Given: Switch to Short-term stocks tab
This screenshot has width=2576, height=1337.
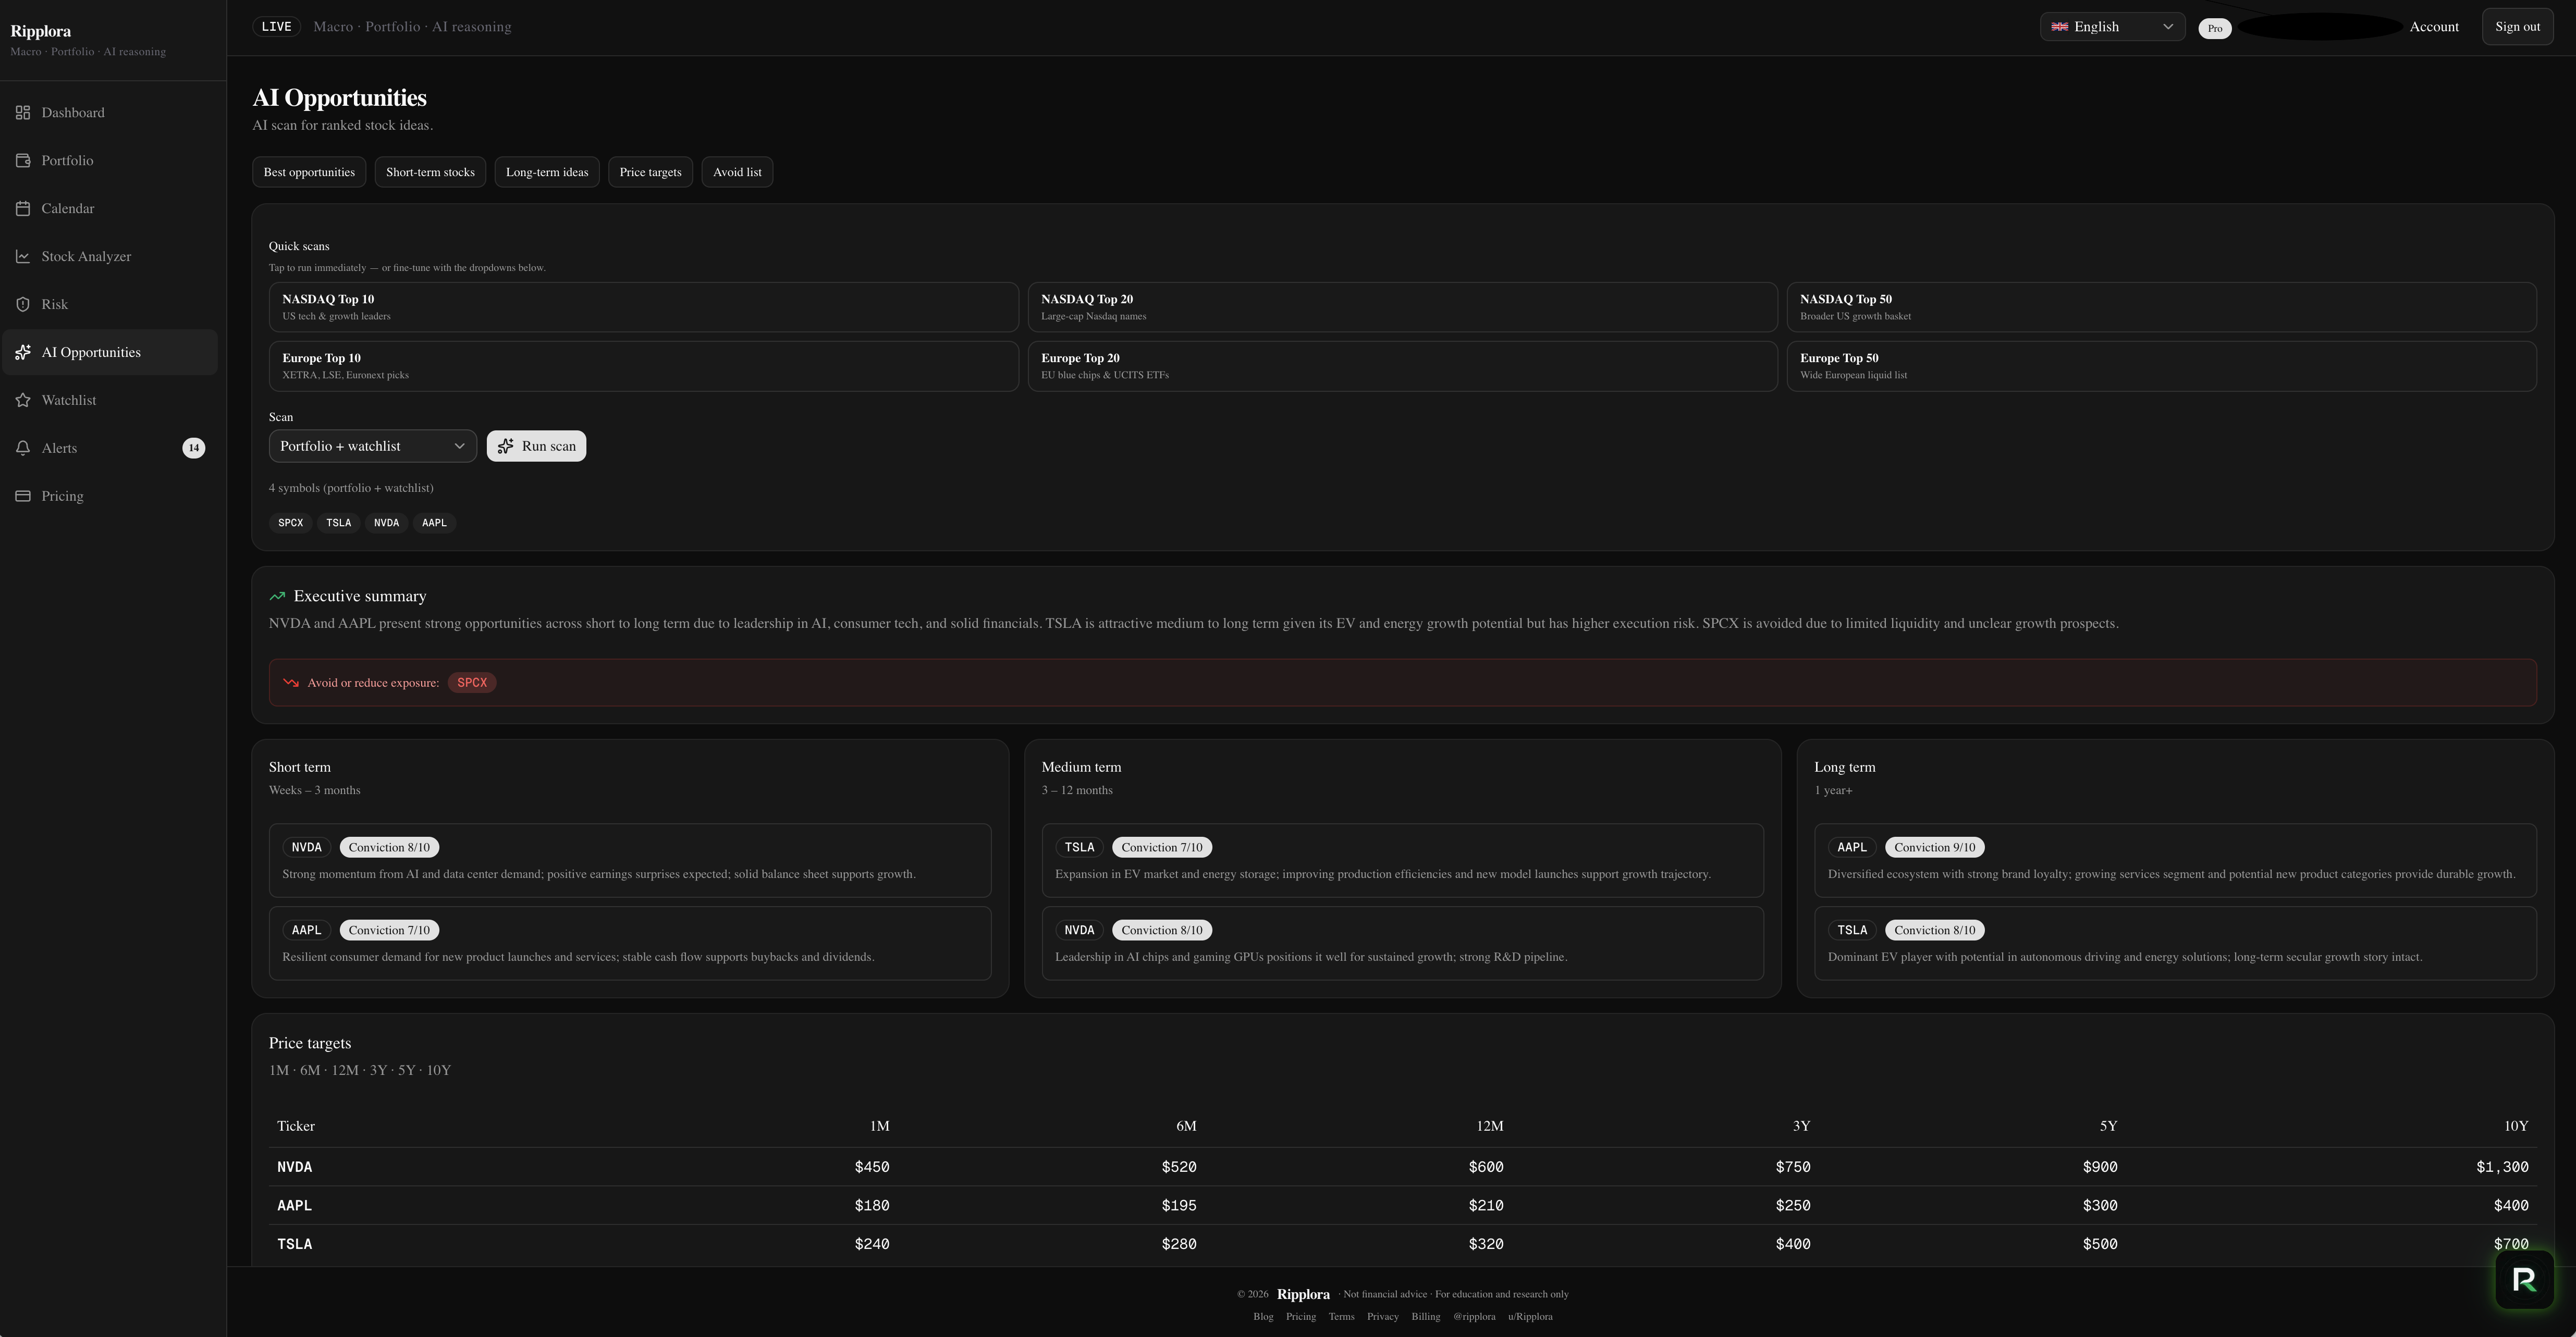Looking at the screenshot, I should pyautogui.click(x=430, y=172).
